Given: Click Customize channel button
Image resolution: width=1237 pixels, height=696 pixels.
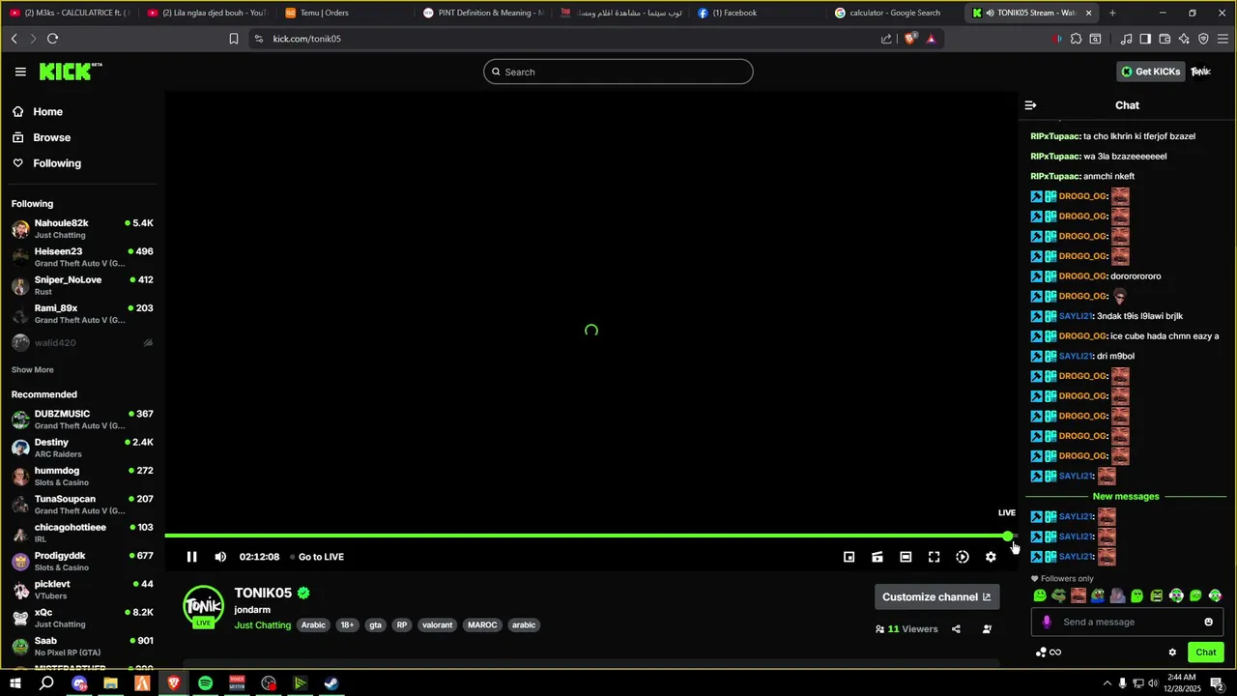Looking at the screenshot, I should pyautogui.click(x=937, y=597).
